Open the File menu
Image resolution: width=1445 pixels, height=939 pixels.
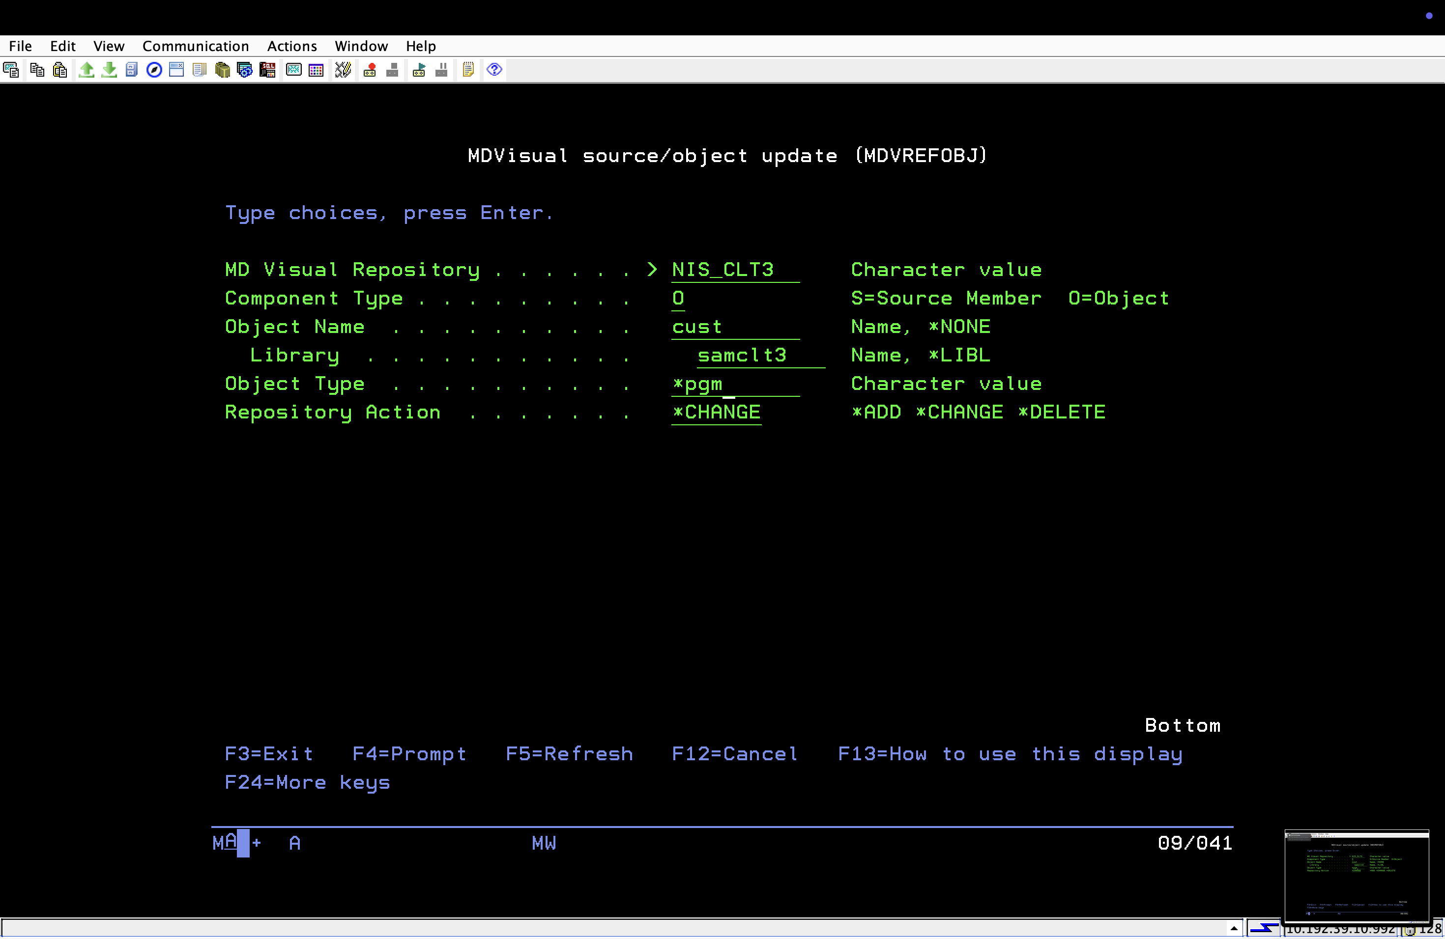pyautogui.click(x=20, y=46)
